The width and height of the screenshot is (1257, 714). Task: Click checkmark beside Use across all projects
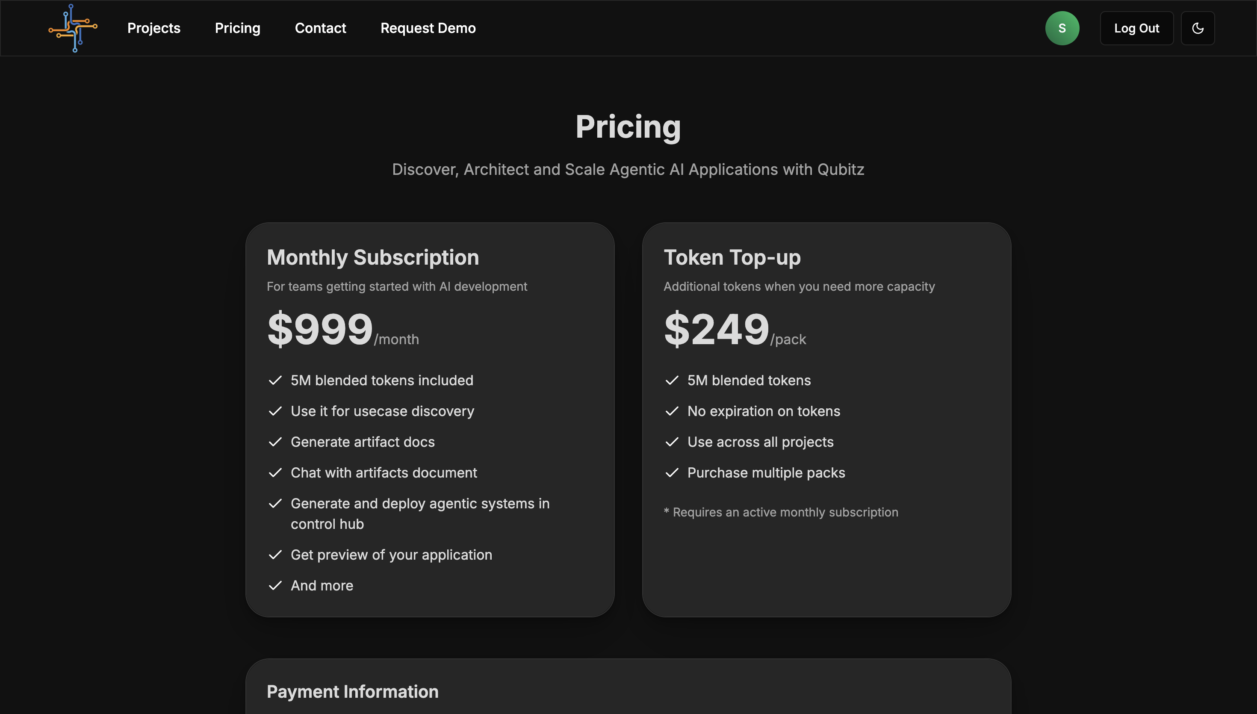click(x=672, y=442)
